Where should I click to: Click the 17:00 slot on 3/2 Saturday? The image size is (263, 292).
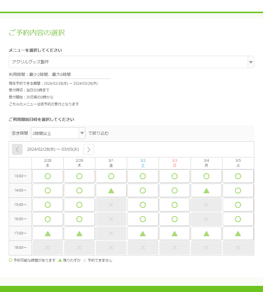click(143, 234)
